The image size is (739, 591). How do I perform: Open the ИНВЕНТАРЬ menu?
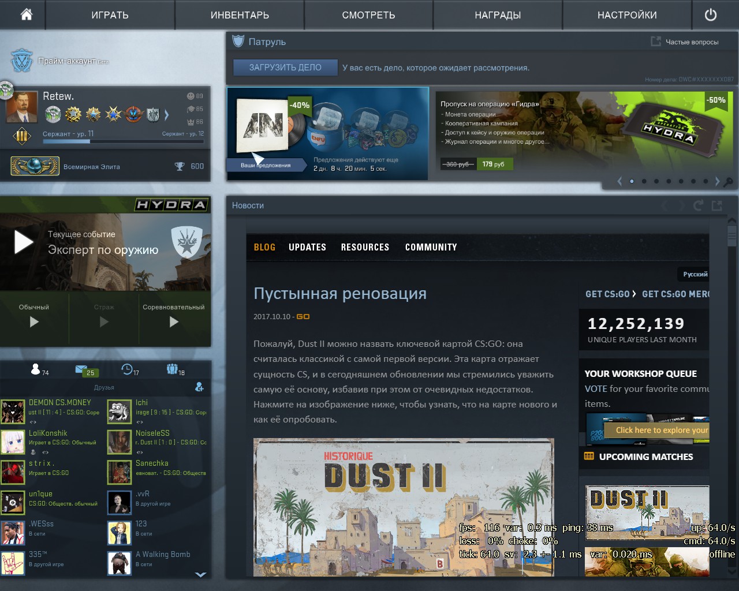pos(240,15)
